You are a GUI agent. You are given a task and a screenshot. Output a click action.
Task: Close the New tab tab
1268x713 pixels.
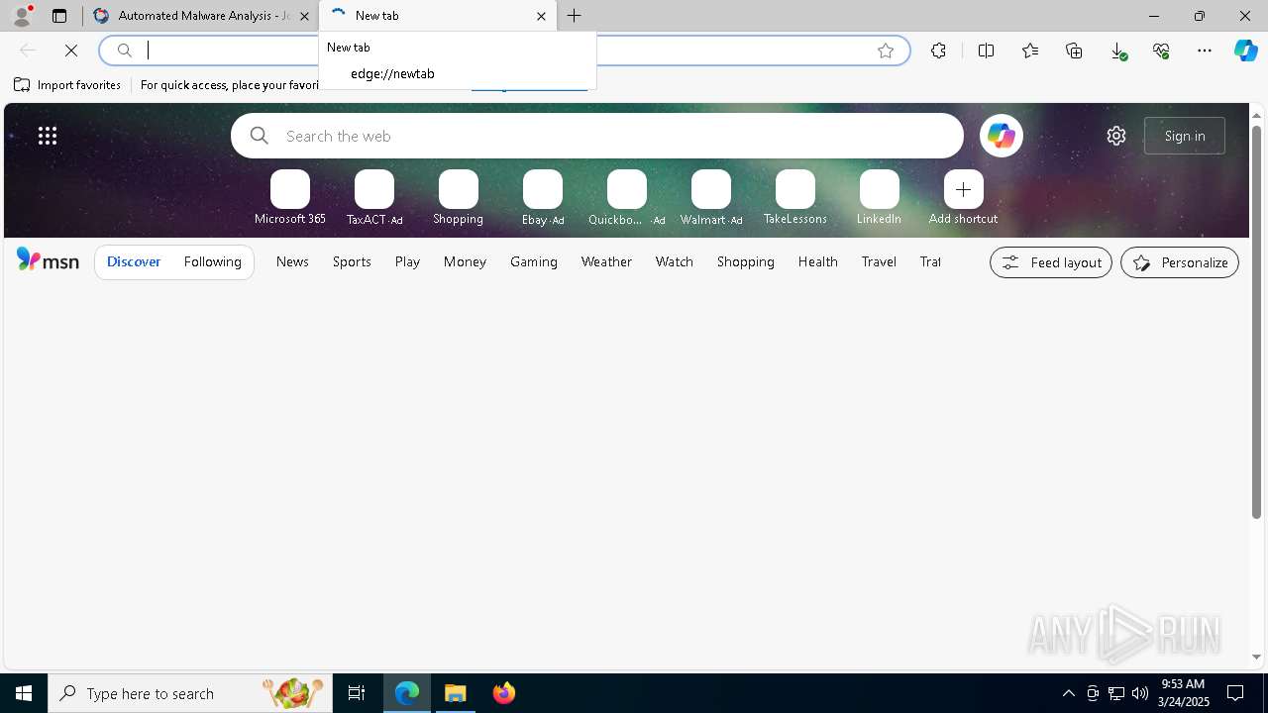click(x=541, y=16)
